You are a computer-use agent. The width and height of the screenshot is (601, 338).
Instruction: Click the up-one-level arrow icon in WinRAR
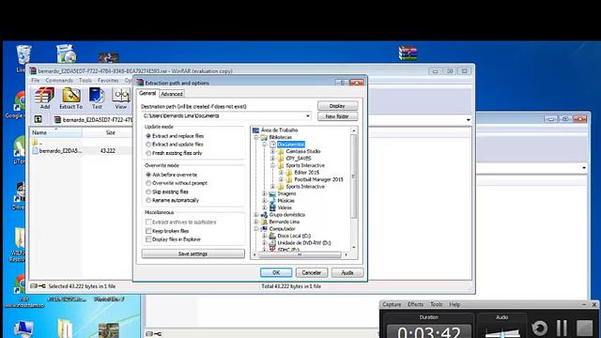click(38, 119)
